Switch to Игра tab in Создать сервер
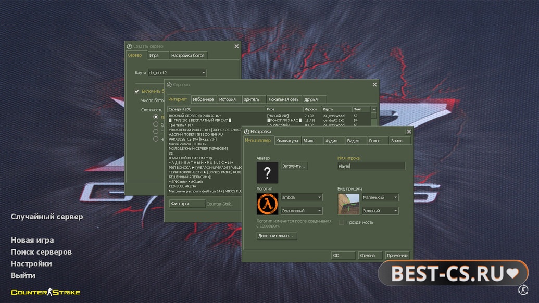539x303 pixels. tap(158, 55)
